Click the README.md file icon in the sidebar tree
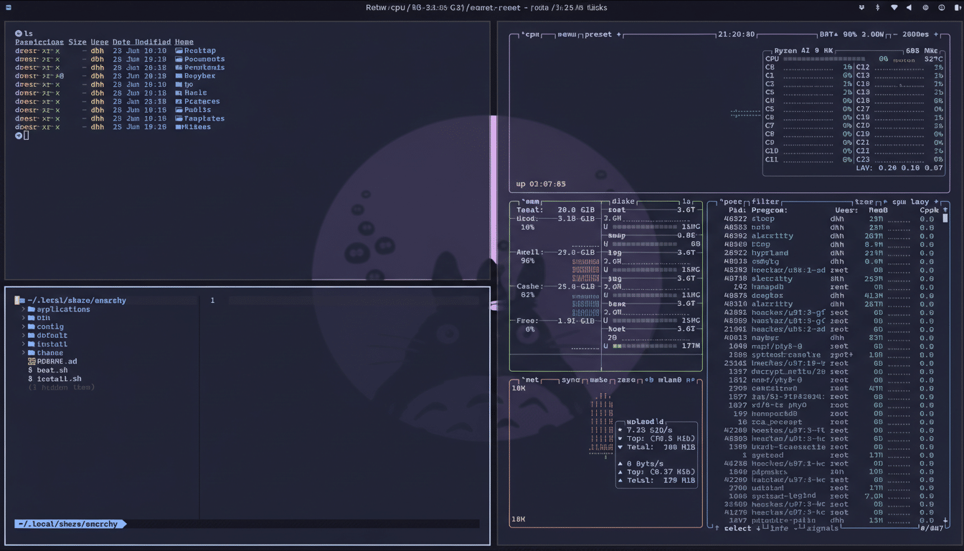Image resolution: width=964 pixels, height=551 pixels. 32,361
